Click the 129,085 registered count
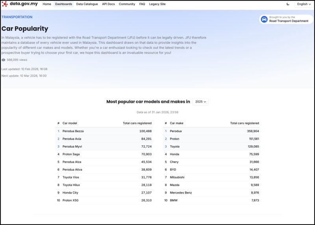315x225 pixels. (x=253, y=146)
